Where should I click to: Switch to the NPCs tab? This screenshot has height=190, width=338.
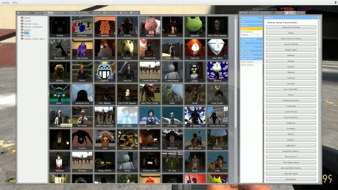tap(49, 13)
